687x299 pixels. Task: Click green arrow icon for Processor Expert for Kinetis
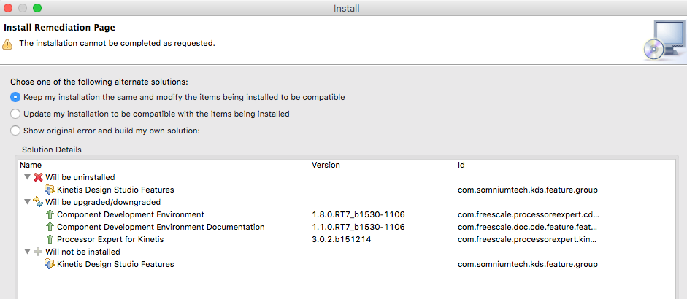[x=50, y=239]
